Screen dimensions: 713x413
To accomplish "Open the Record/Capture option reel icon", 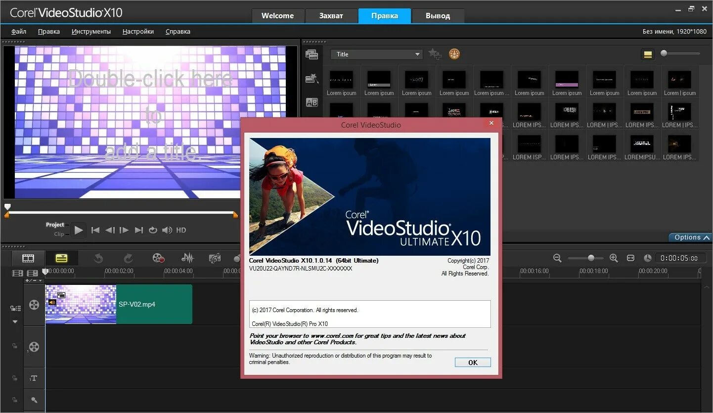I will [158, 258].
